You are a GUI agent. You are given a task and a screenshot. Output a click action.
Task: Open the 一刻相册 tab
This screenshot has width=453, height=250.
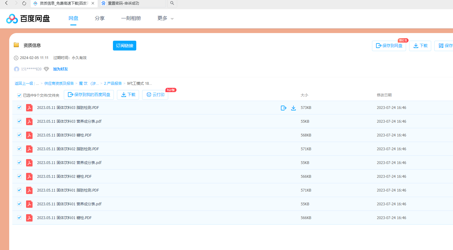[x=131, y=18]
